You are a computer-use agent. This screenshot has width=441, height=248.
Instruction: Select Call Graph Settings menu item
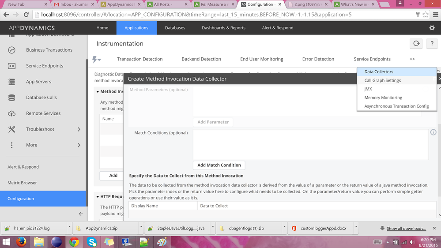pos(396,80)
